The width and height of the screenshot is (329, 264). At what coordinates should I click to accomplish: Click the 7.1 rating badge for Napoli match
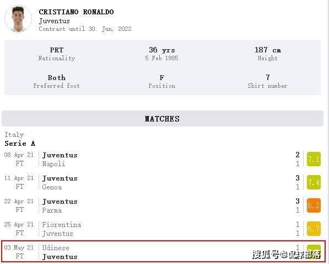click(x=314, y=159)
